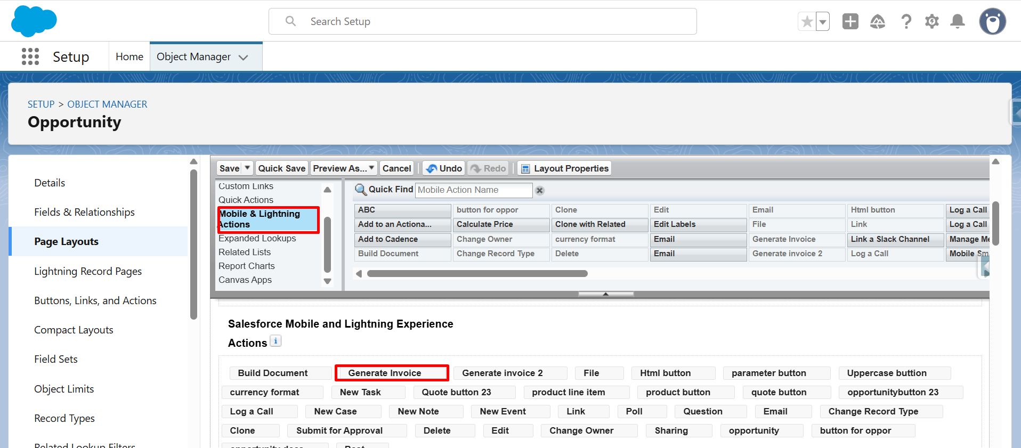Go to the Home tab
1021x448 pixels.
click(x=129, y=56)
